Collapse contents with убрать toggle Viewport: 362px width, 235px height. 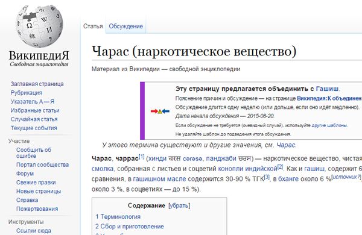179,205
